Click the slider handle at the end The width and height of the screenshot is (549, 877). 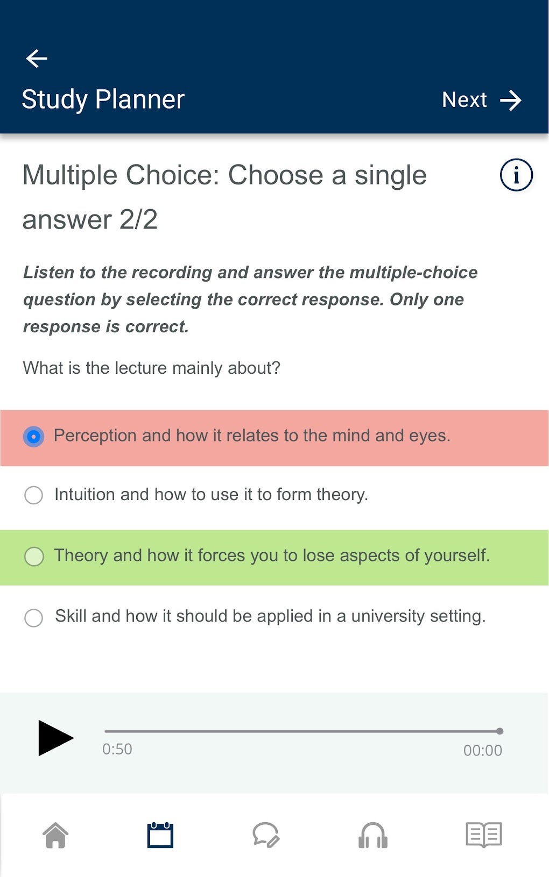500,731
